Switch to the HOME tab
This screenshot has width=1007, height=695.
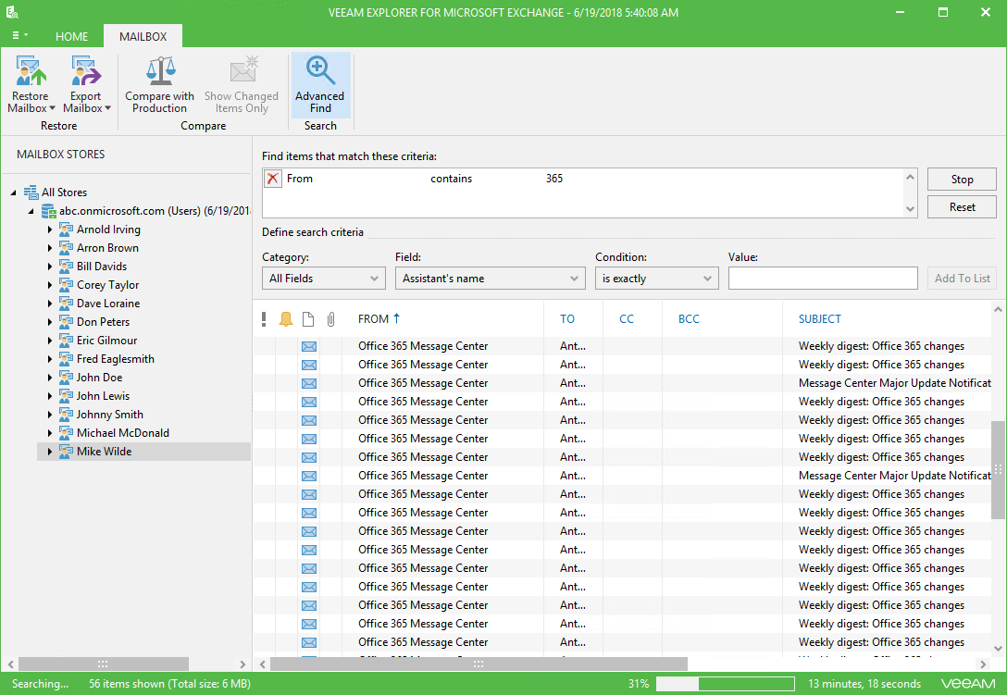click(x=71, y=37)
